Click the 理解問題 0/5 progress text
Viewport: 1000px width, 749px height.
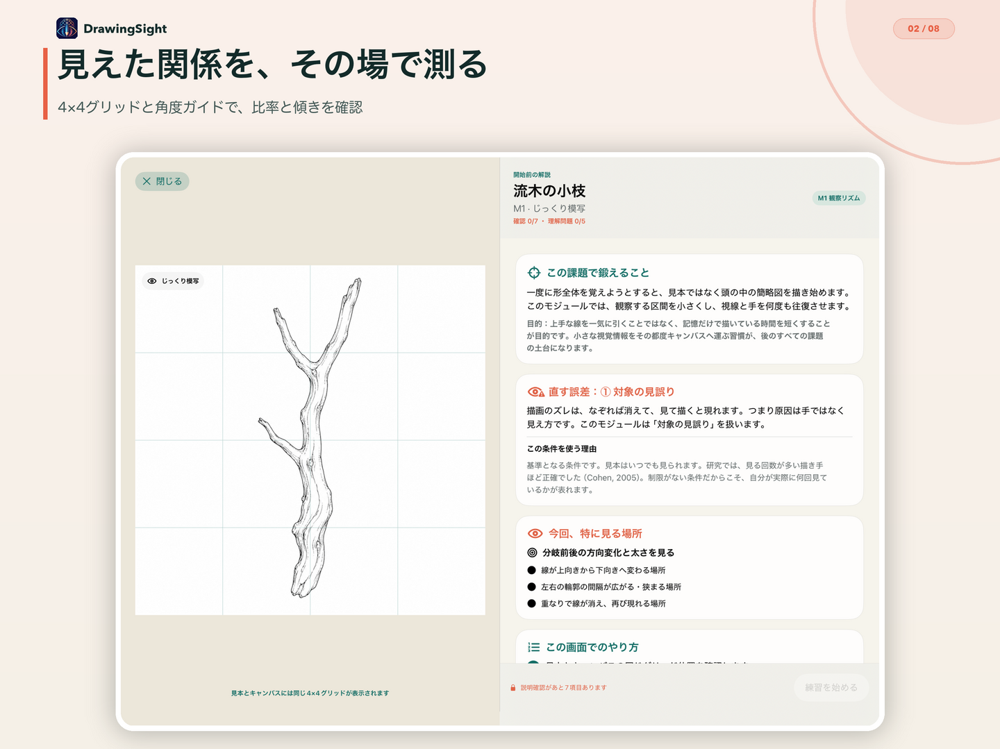(x=567, y=221)
